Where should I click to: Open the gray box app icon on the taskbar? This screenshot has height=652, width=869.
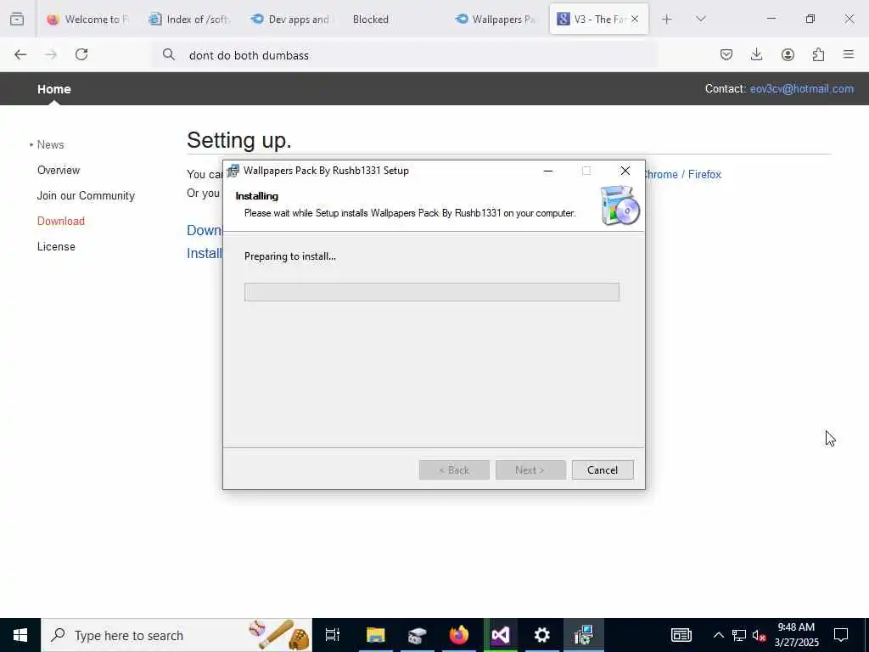point(417,635)
